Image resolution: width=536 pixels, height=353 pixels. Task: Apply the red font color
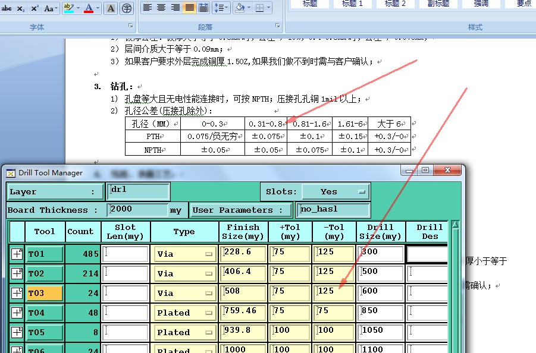point(89,8)
